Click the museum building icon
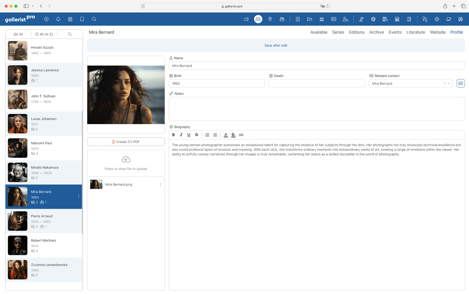Viewport: 469px width, 294px height. point(321,19)
